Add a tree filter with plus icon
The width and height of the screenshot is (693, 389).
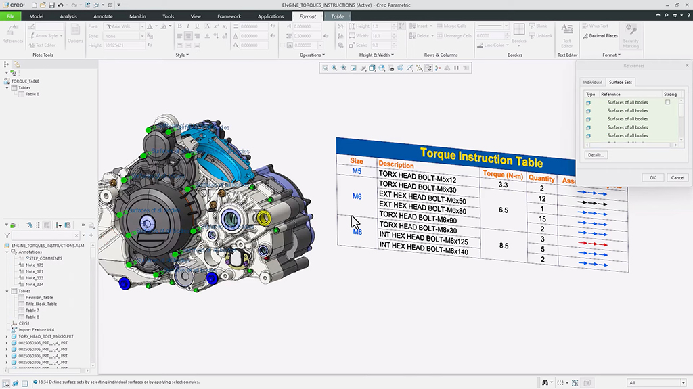click(91, 235)
